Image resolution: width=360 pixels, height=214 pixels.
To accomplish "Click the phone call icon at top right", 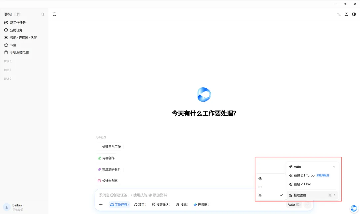I will 339,14.
